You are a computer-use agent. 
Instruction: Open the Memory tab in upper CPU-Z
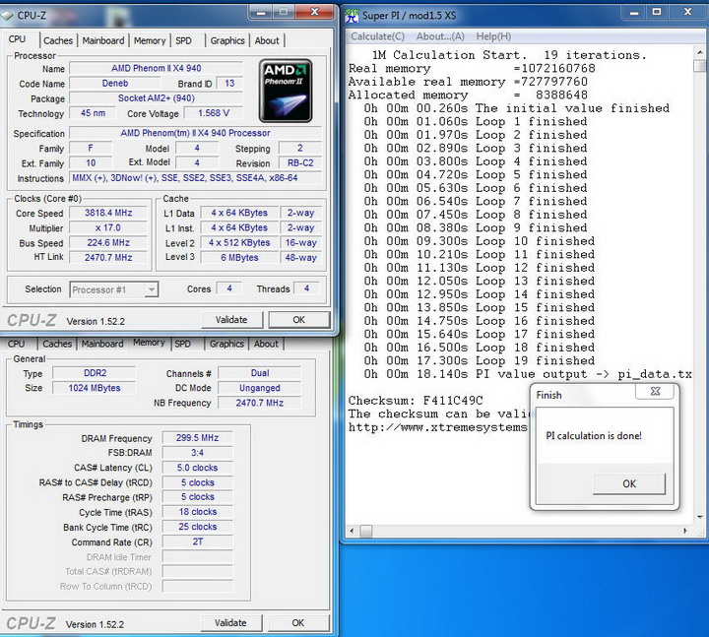point(150,40)
